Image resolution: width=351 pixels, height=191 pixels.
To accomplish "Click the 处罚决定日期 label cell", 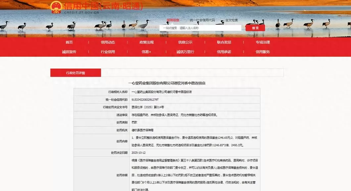I will [x=102, y=153].
